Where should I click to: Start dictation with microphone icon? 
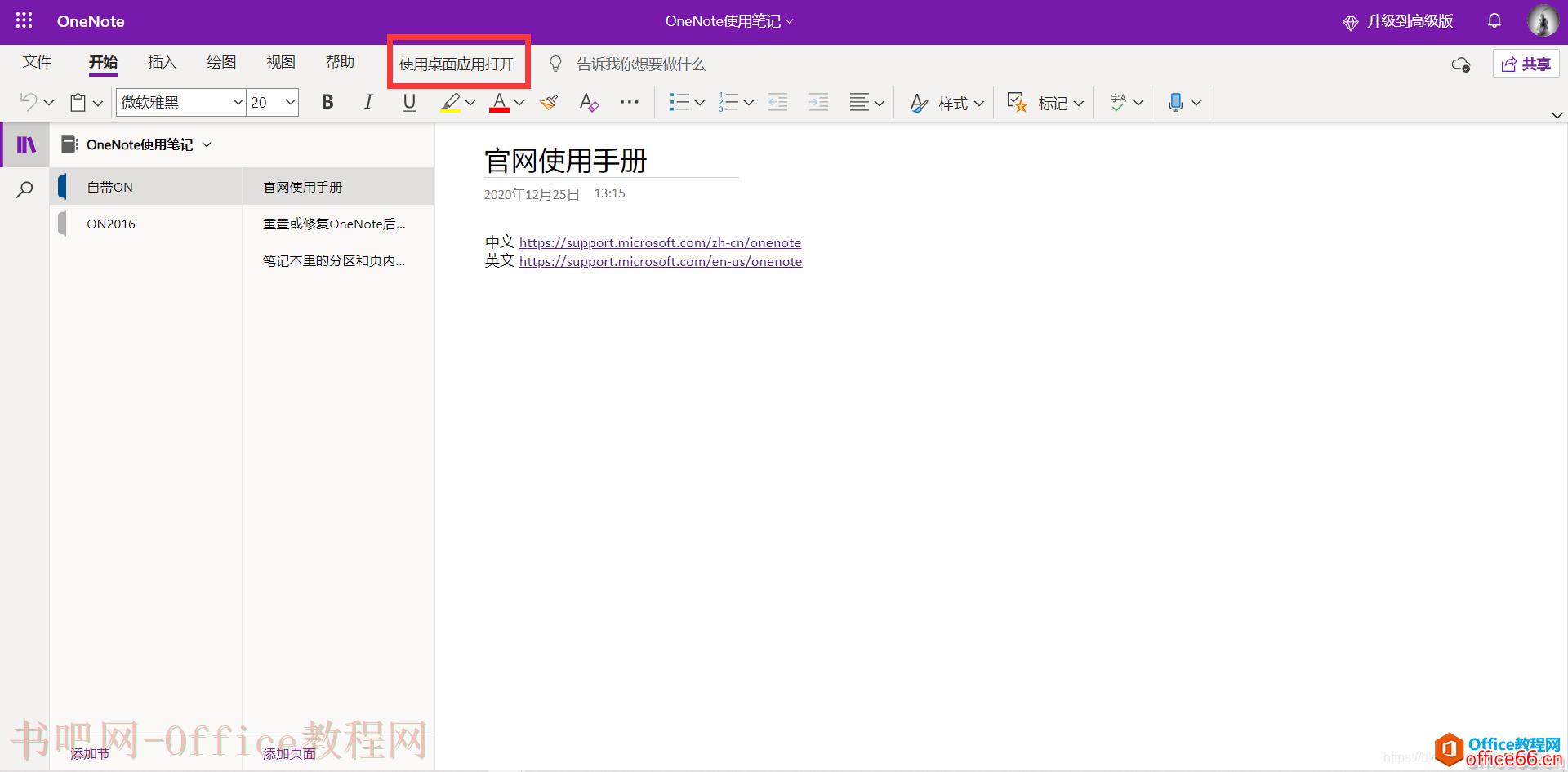(1175, 102)
